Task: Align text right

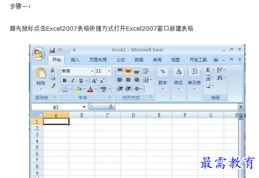Action: point(136,80)
